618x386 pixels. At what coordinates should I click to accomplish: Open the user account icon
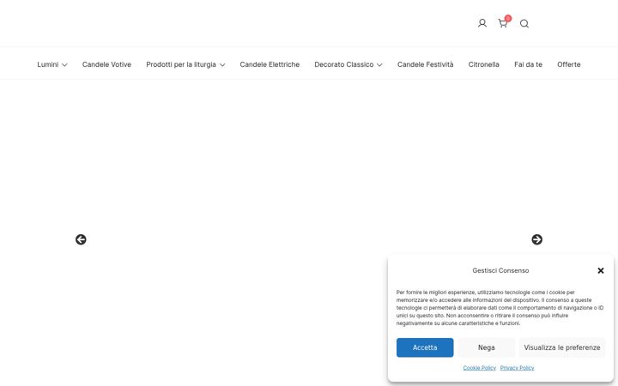(482, 23)
